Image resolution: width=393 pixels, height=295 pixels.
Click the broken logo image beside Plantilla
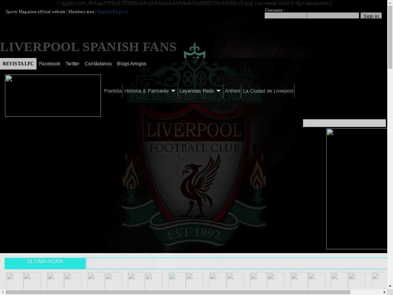pos(53,96)
